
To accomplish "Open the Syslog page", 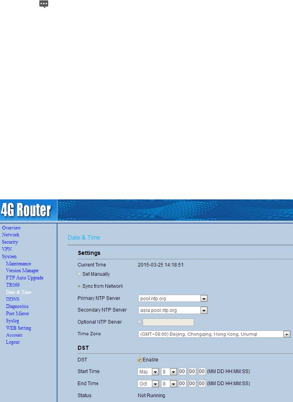I will (12, 321).
